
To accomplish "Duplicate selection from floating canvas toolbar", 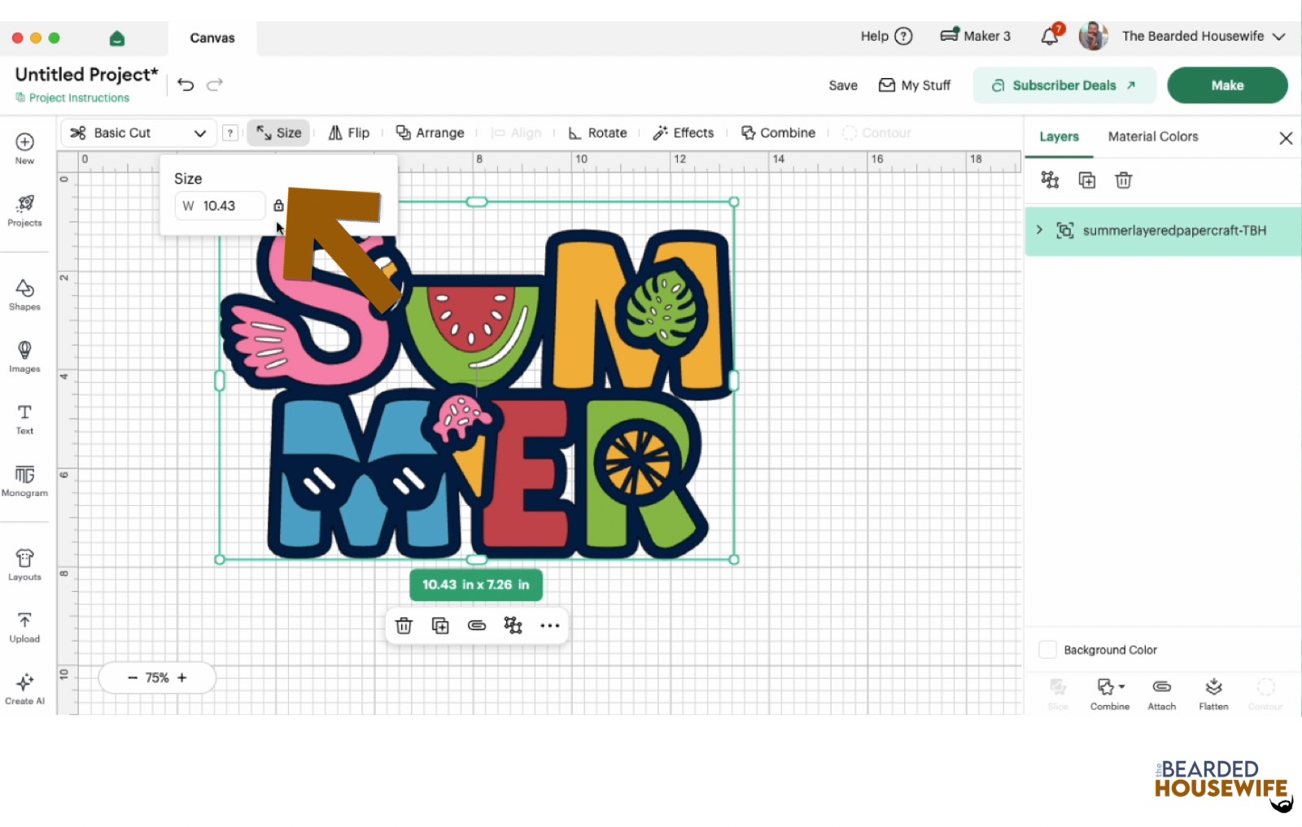I will pos(440,625).
